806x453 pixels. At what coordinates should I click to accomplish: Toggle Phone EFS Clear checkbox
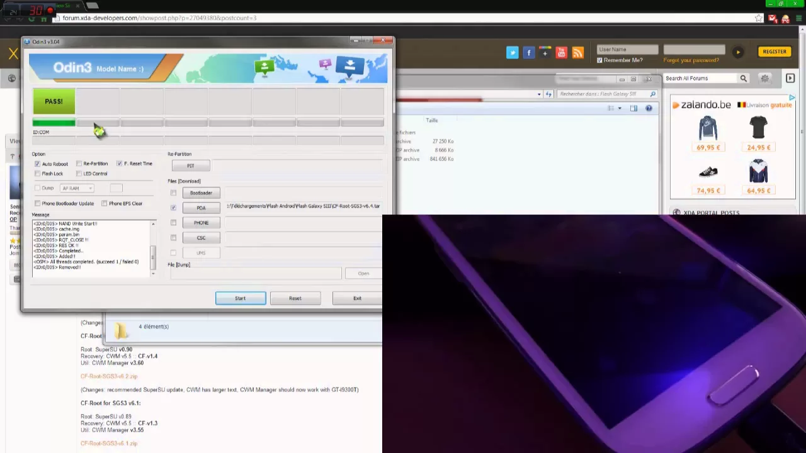pos(104,203)
